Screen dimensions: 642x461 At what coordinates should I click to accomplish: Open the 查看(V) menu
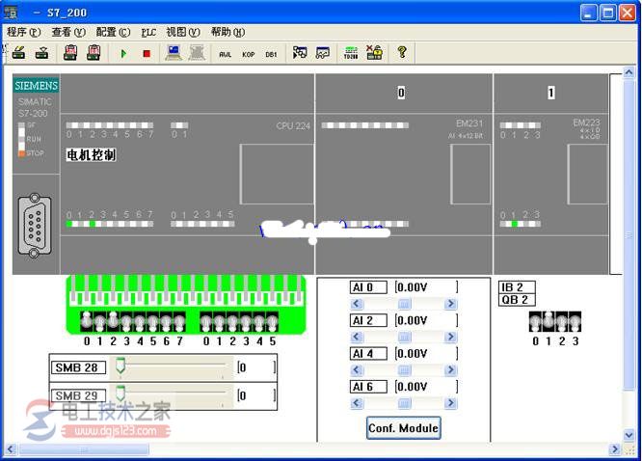(x=68, y=32)
